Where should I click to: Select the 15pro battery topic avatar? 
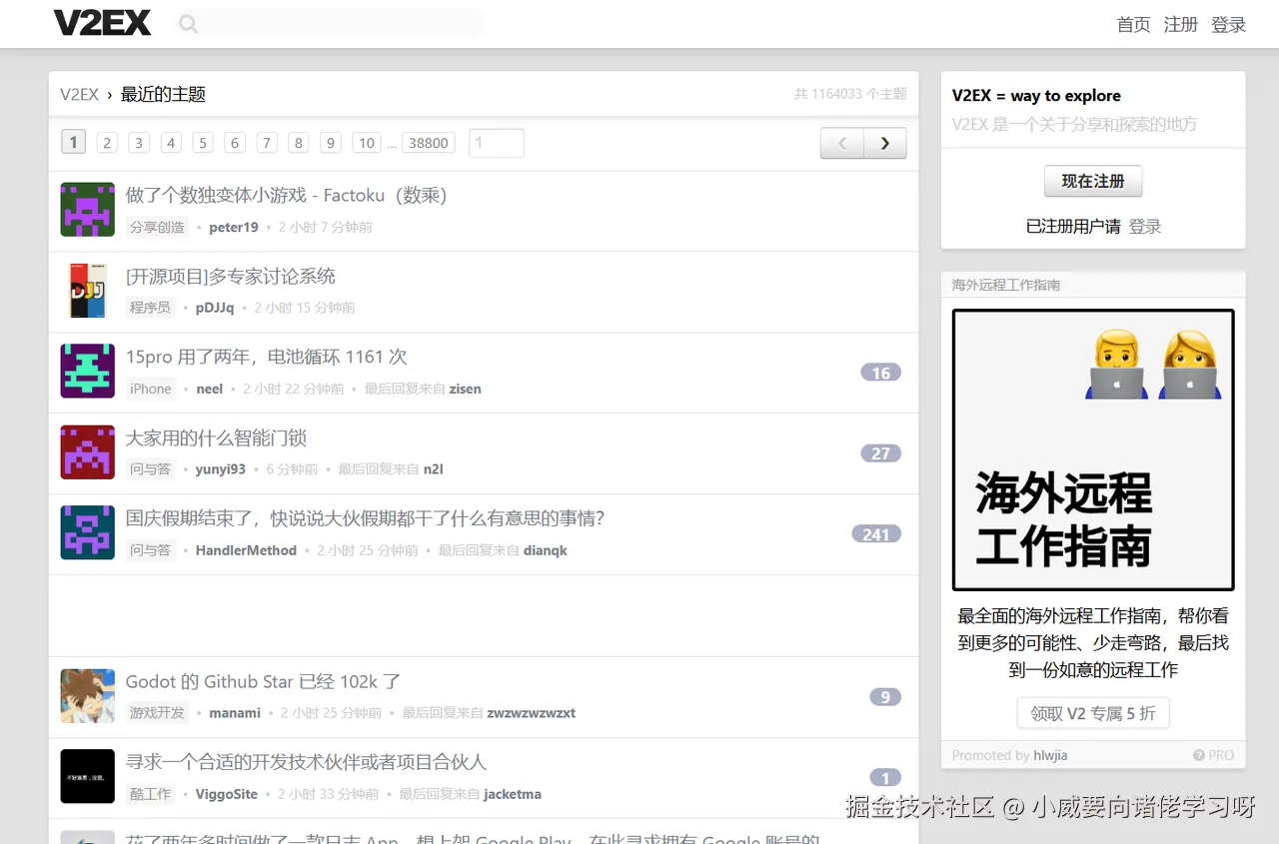87,372
